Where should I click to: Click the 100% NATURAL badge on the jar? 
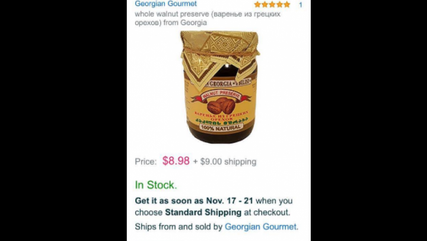pos(221,127)
